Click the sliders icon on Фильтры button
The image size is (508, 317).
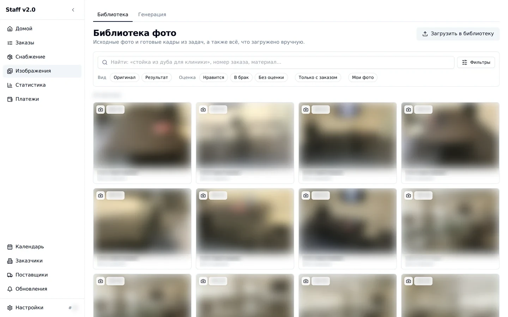(x=465, y=62)
